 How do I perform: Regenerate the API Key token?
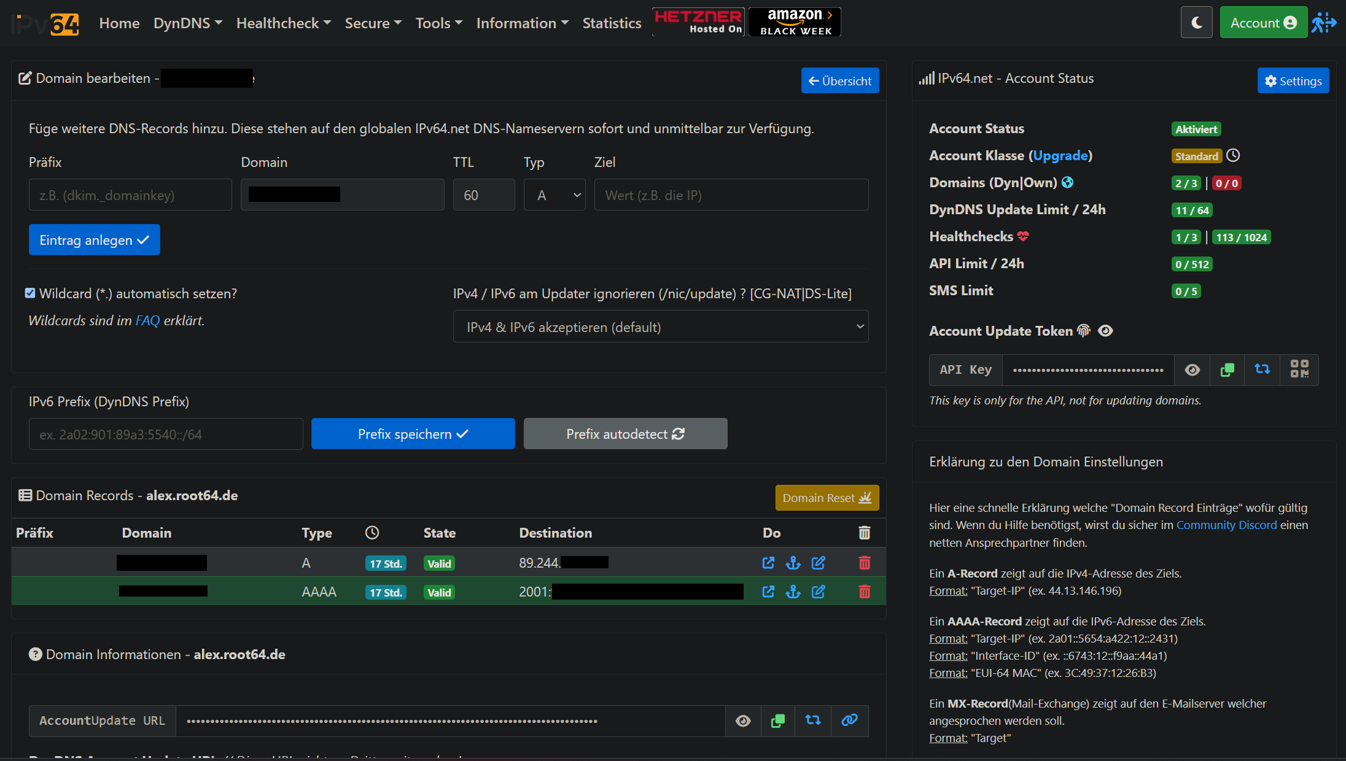coord(1262,370)
